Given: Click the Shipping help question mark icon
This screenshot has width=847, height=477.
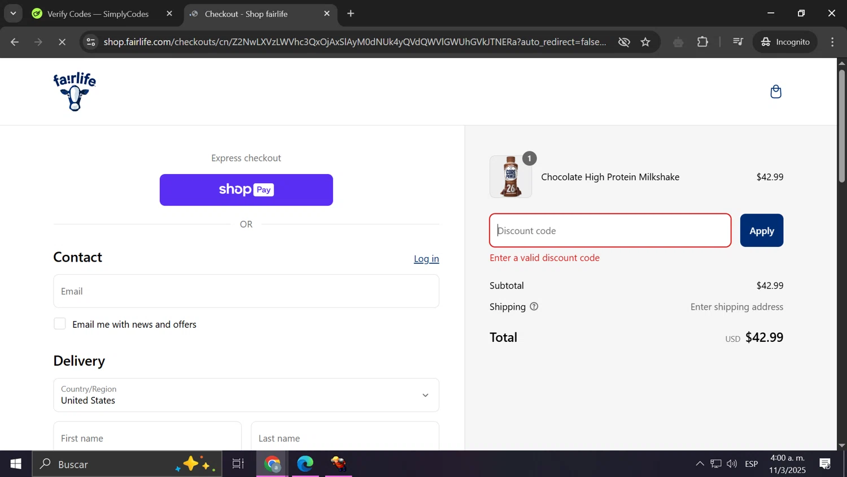Looking at the screenshot, I should [534, 307].
